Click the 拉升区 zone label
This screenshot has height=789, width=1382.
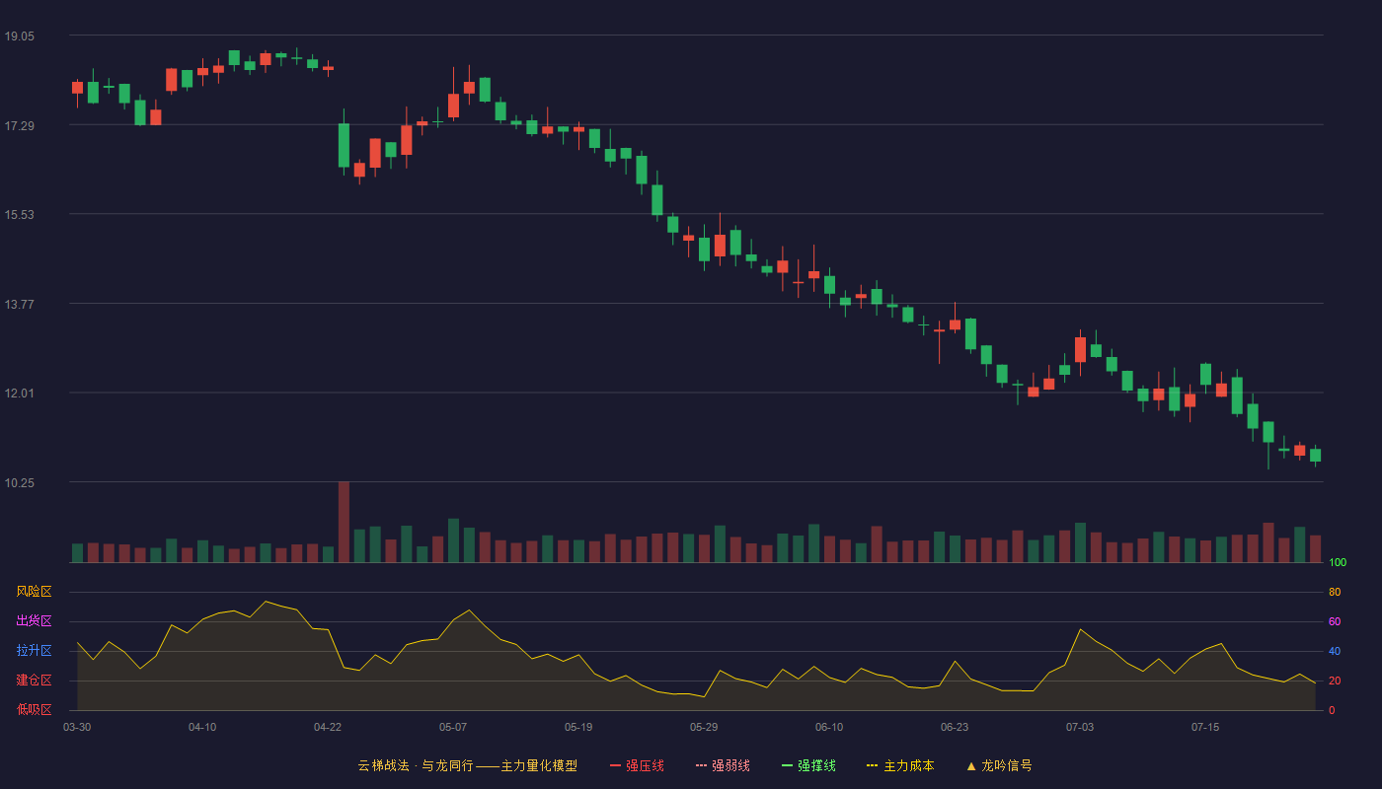[x=34, y=651]
